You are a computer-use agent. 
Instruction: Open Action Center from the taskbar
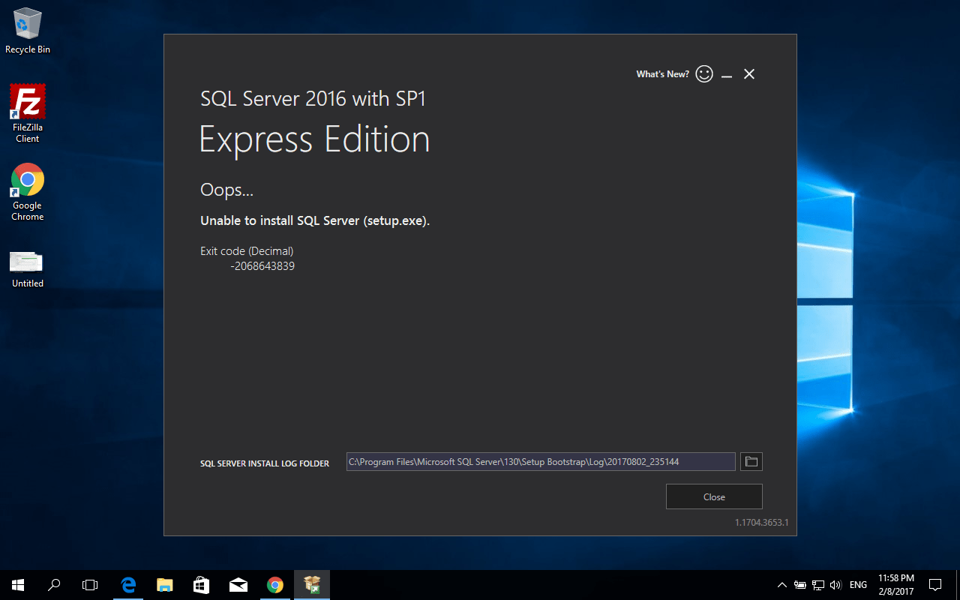tap(934, 584)
